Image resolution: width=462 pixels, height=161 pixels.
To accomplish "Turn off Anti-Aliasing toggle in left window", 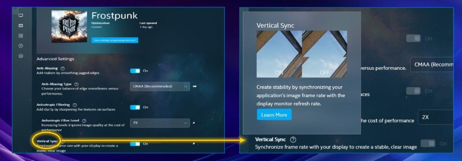I will (135, 71).
